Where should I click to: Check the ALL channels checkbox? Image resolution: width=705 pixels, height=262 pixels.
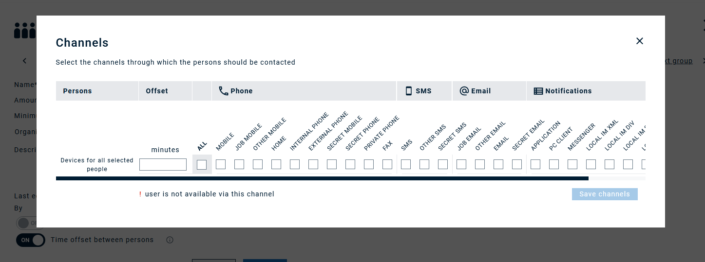(202, 165)
